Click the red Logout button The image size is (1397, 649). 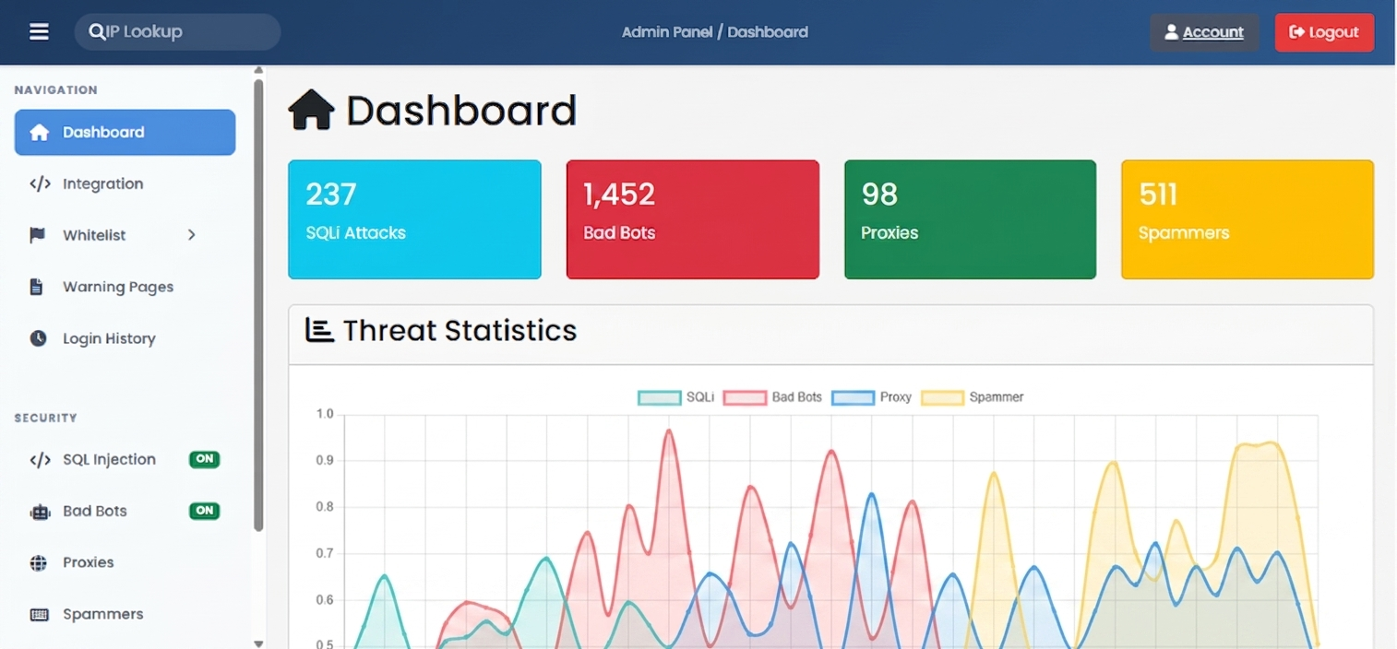pyautogui.click(x=1324, y=32)
